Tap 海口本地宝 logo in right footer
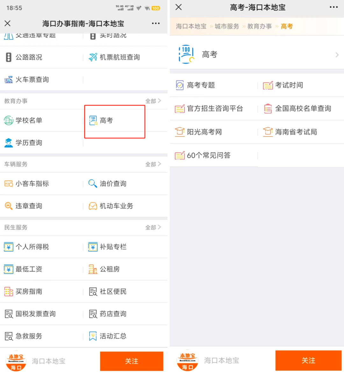 pos(187,360)
